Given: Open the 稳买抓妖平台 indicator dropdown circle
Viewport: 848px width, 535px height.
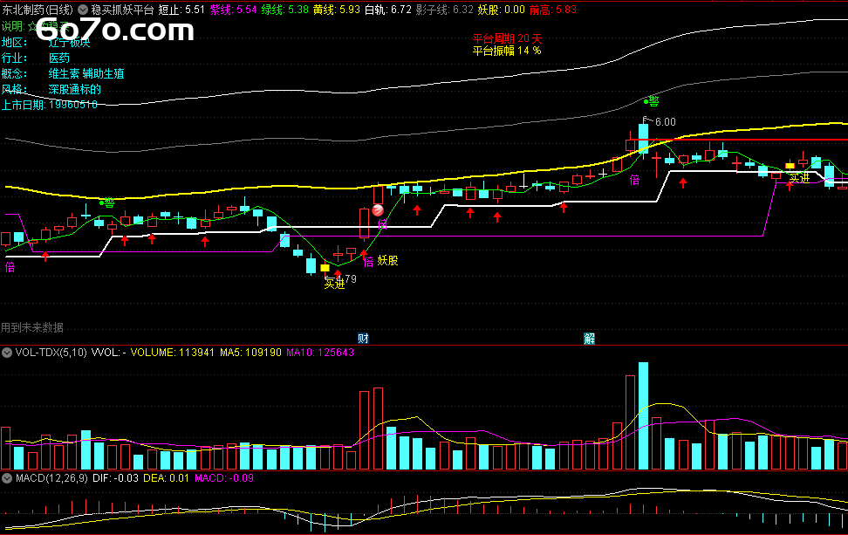Looking at the screenshot, I should [83, 10].
